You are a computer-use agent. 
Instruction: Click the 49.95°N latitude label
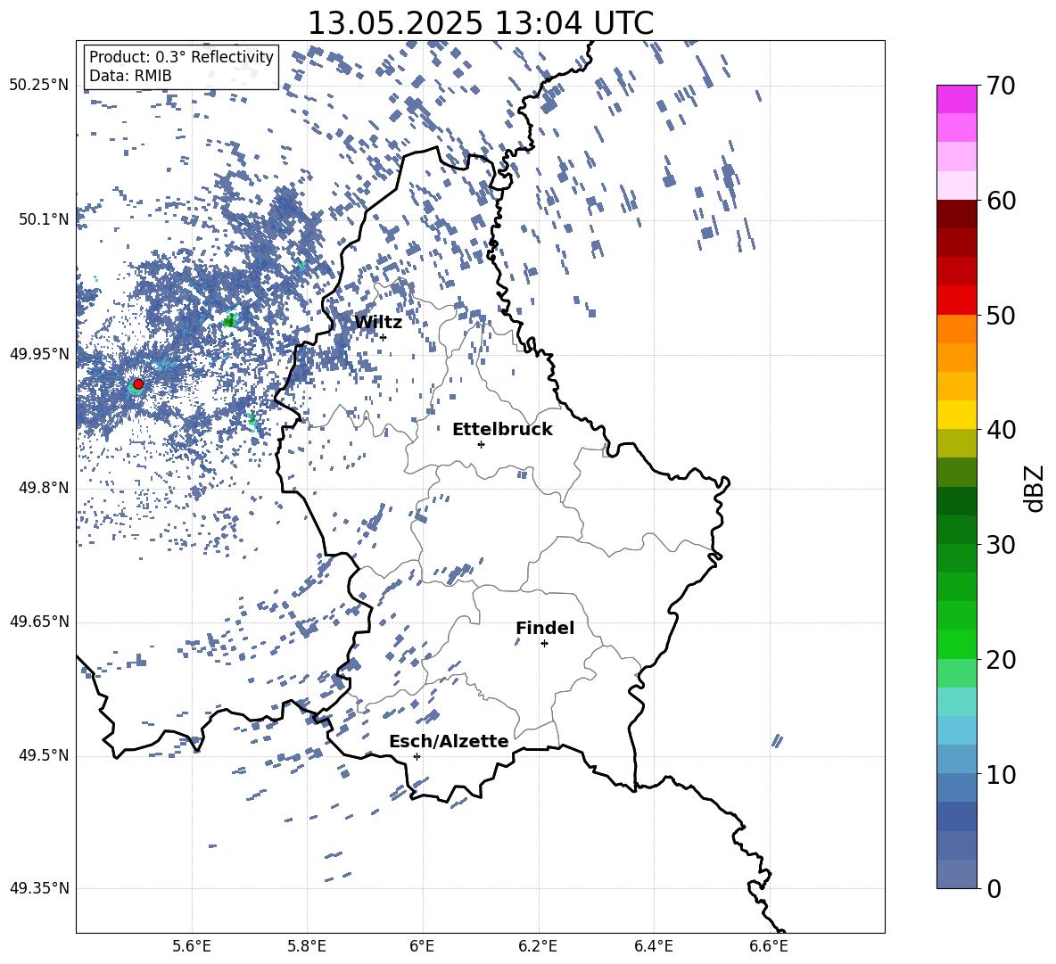coord(39,354)
